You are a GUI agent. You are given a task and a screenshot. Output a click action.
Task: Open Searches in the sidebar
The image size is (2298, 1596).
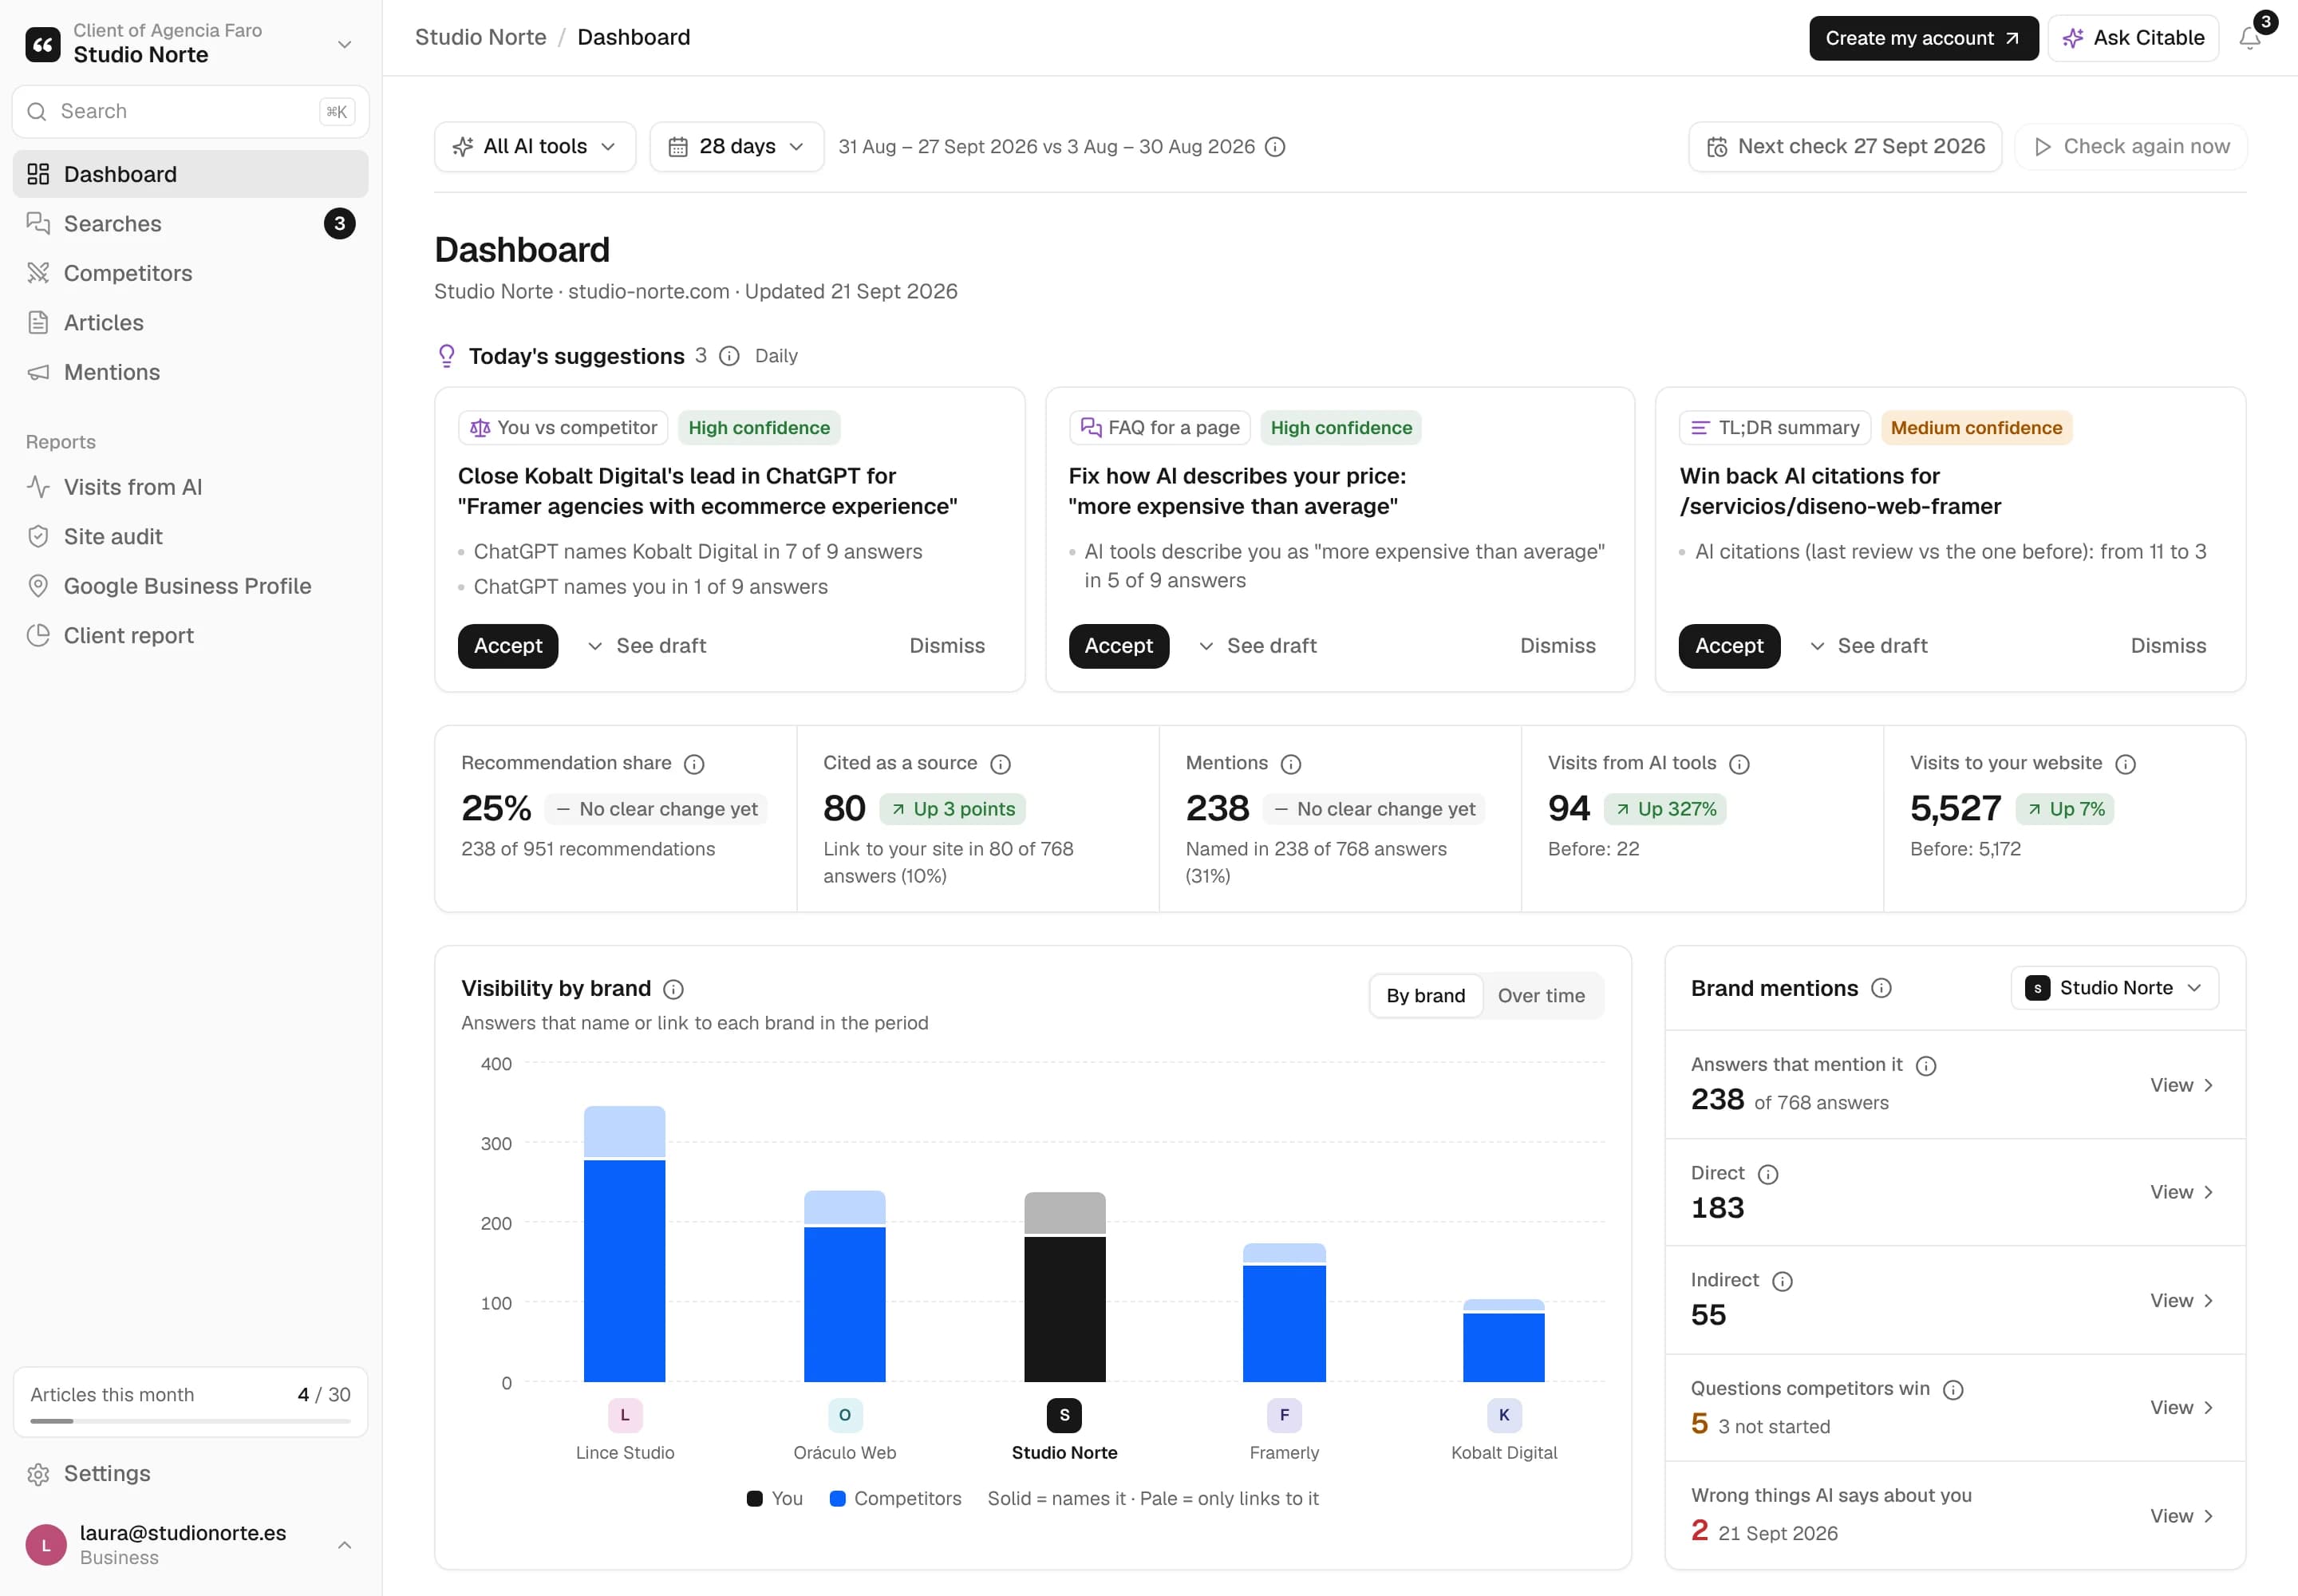[190, 224]
